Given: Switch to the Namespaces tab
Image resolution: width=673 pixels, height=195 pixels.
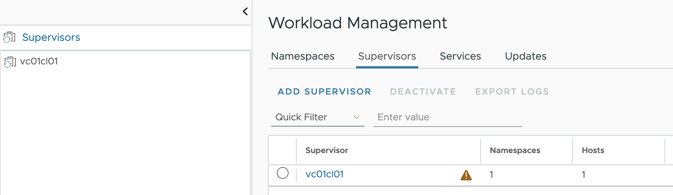Looking at the screenshot, I should click(303, 56).
